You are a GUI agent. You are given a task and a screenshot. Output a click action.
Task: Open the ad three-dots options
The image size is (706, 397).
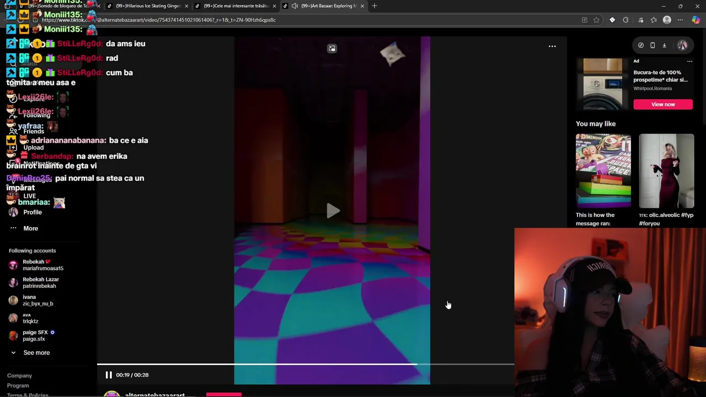point(689,61)
